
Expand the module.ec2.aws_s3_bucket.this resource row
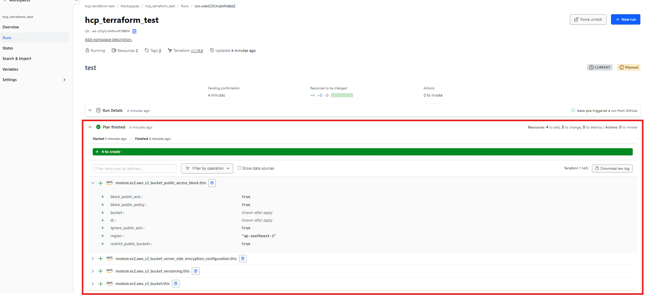93,284
